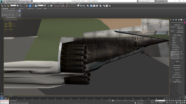Click the Hide Selected button
The image size is (186, 104).
click(x=177, y=64)
